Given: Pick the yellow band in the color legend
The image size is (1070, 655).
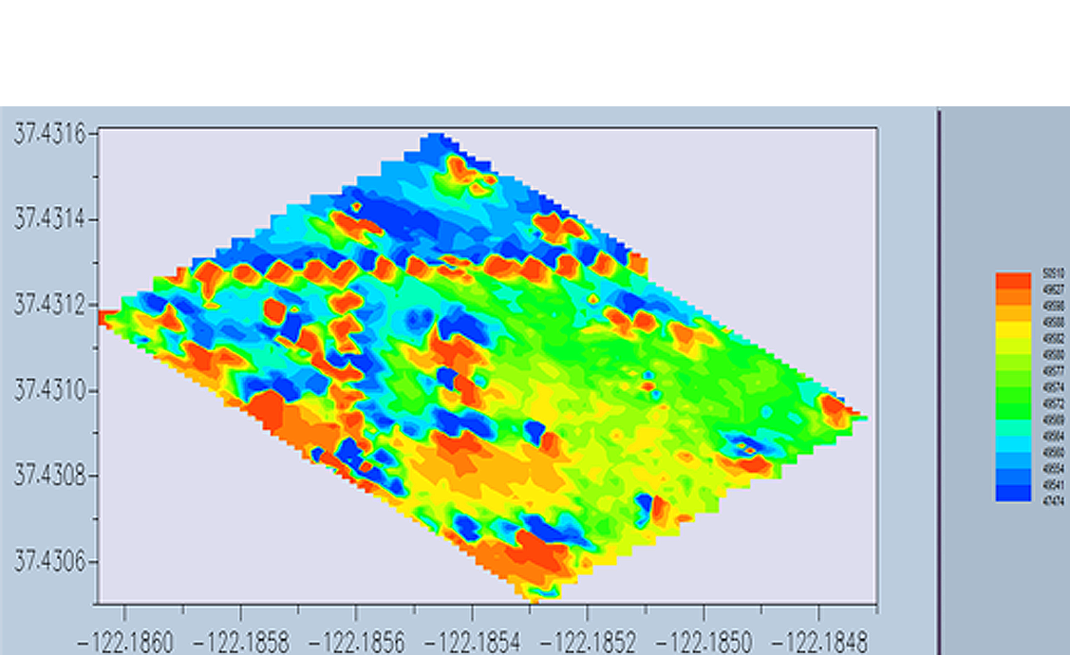Looking at the screenshot, I should click(1012, 329).
